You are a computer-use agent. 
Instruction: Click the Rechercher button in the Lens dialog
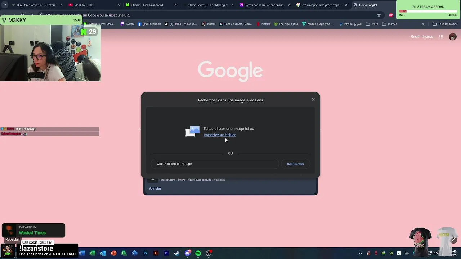[x=296, y=164]
